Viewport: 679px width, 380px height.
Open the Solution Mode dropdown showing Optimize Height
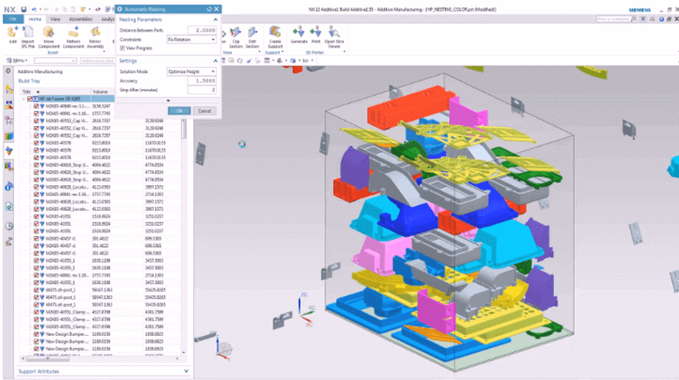click(x=191, y=71)
